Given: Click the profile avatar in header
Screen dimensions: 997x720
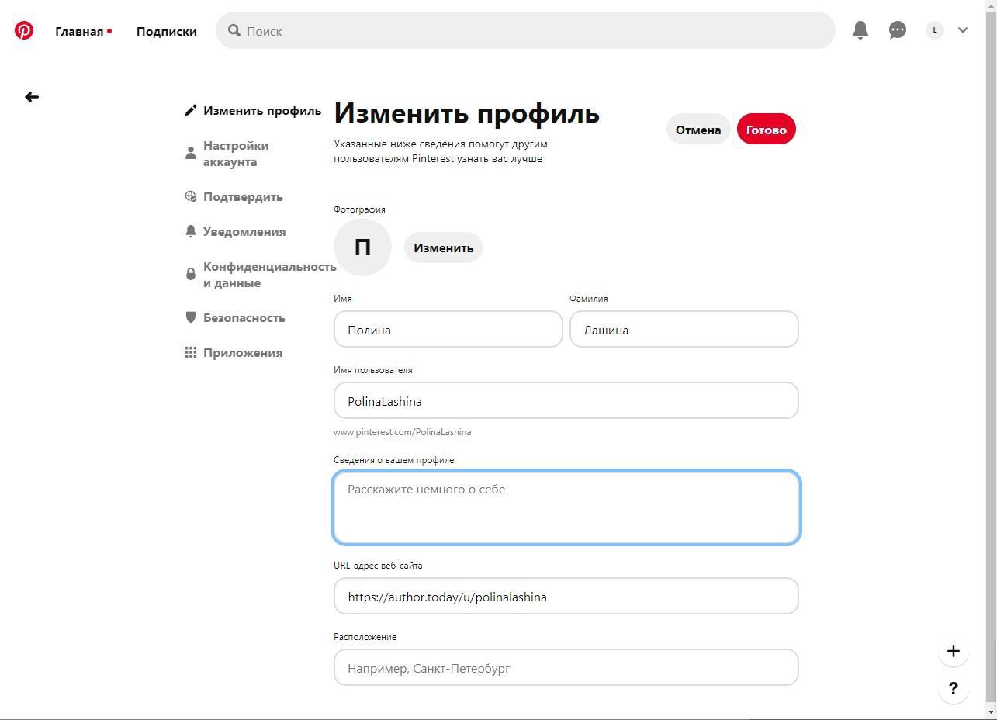Looking at the screenshot, I should [935, 30].
